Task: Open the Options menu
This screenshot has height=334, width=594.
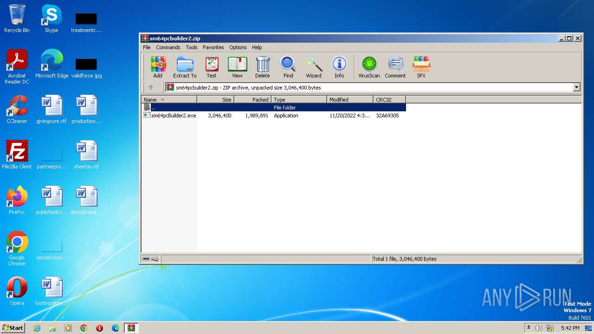Action: tap(238, 47)
